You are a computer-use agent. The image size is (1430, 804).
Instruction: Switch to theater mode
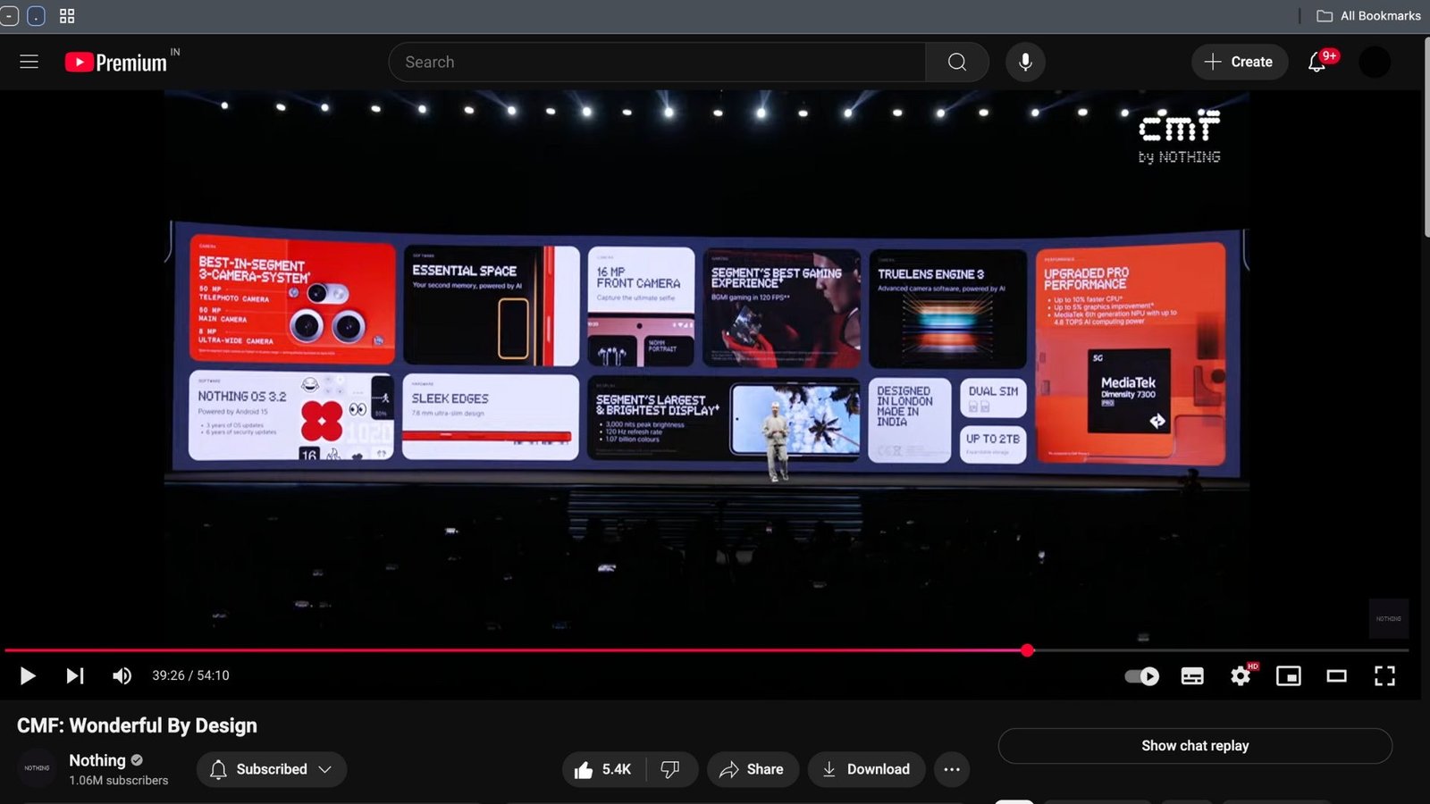click(1336, 676)
